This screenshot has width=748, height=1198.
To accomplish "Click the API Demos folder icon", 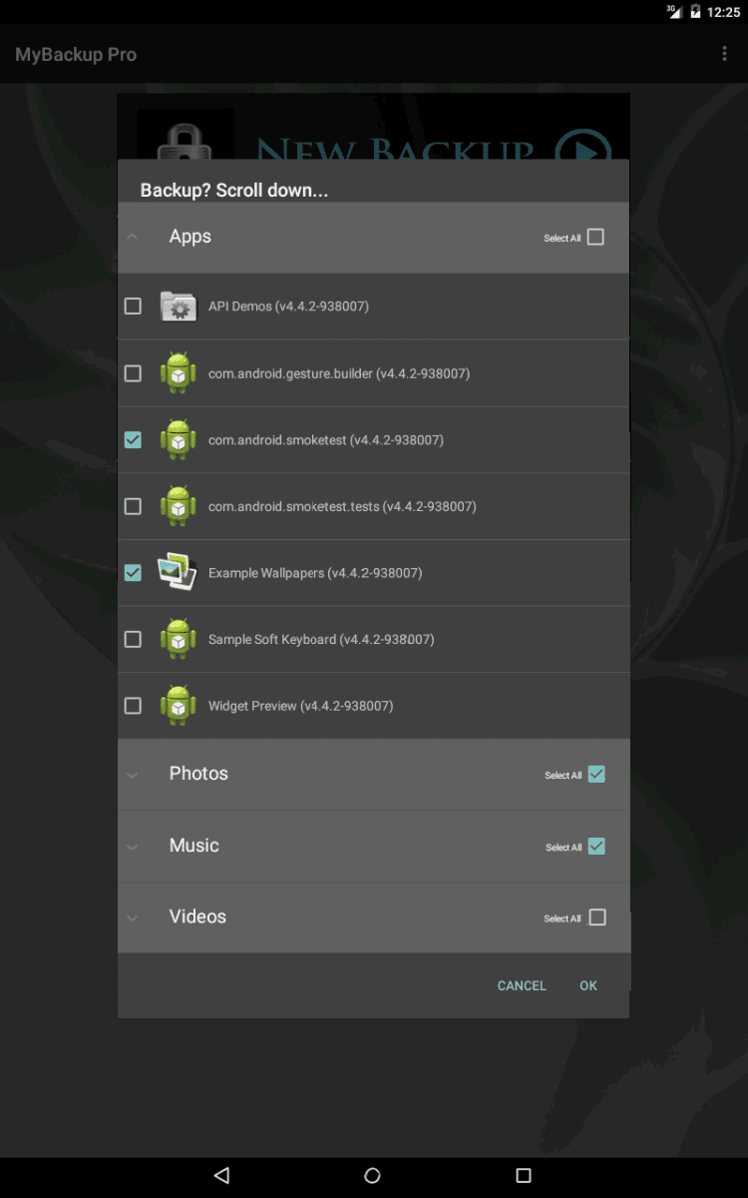I will [179, 306].
